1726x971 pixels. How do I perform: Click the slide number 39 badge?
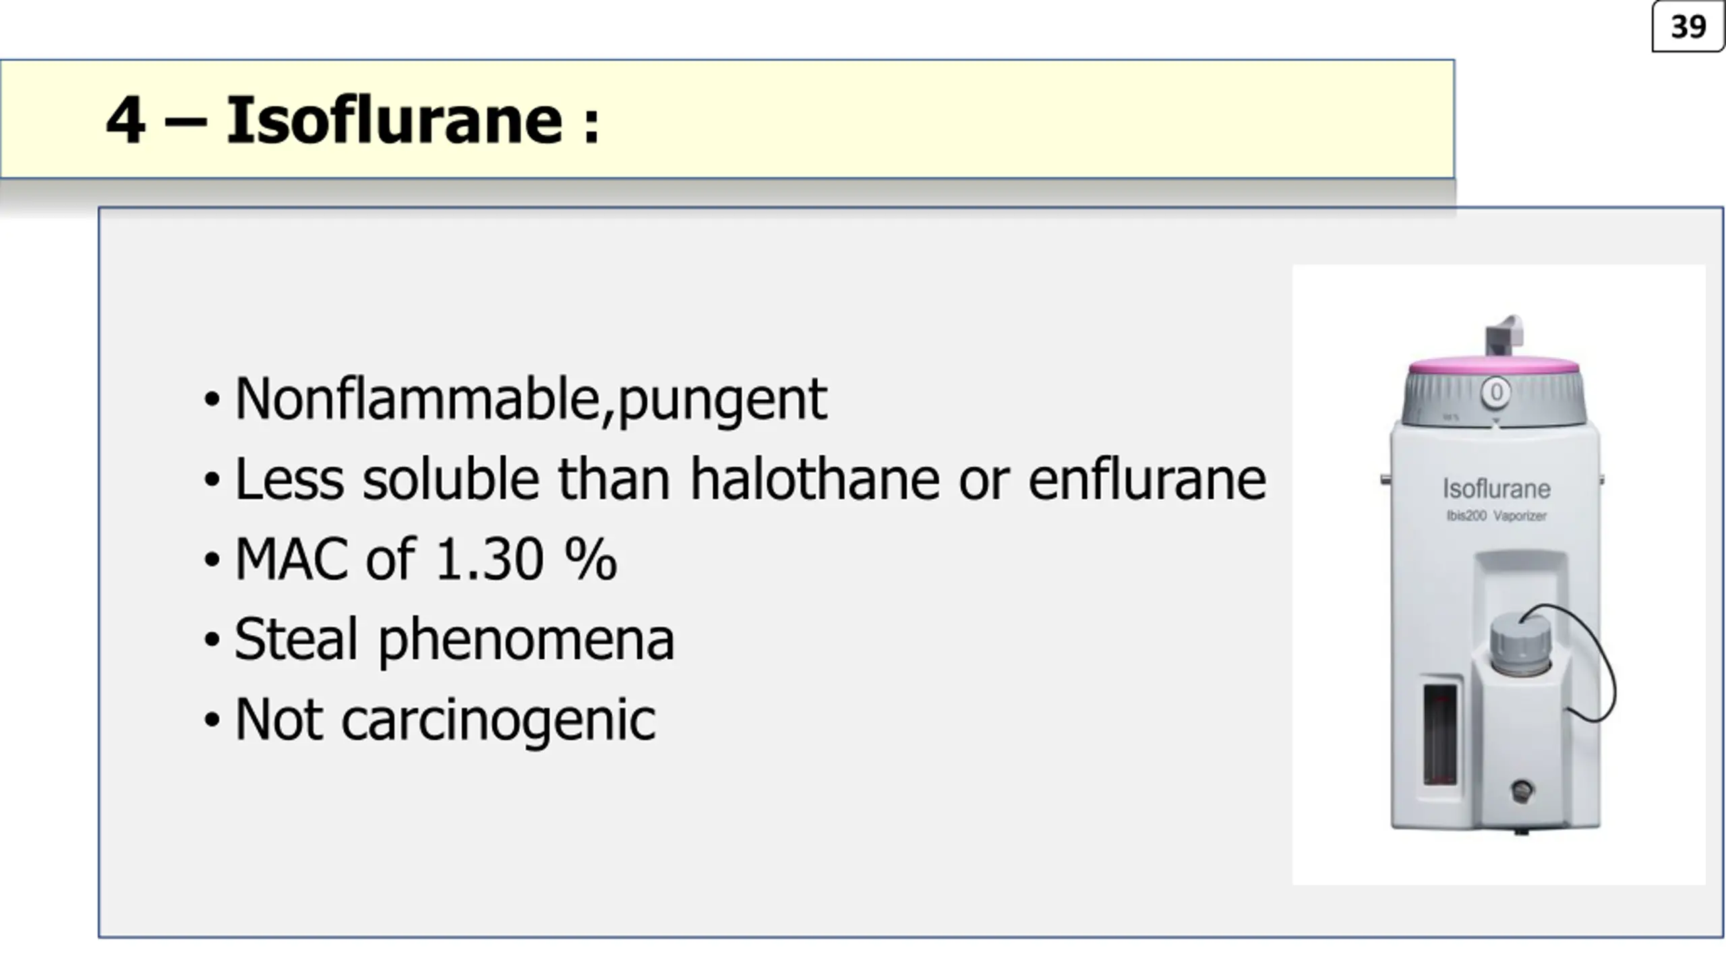pos(1688,27)
